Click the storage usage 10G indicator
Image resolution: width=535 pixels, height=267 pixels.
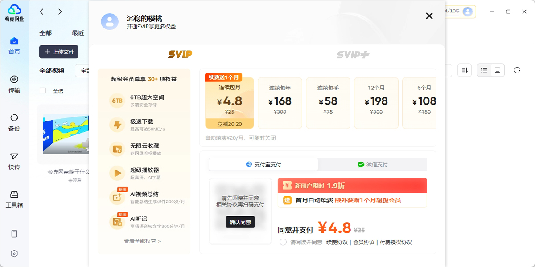click(452, 12)
